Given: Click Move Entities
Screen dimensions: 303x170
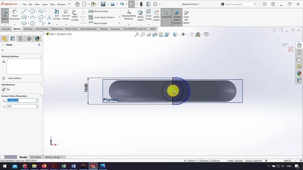Looking at the screenshot, I should tap(98, 23).
